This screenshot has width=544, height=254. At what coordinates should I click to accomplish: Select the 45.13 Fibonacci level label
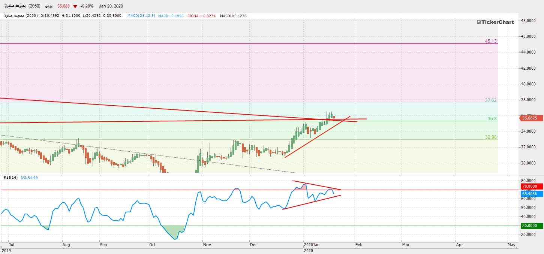[x=490, y=41]
